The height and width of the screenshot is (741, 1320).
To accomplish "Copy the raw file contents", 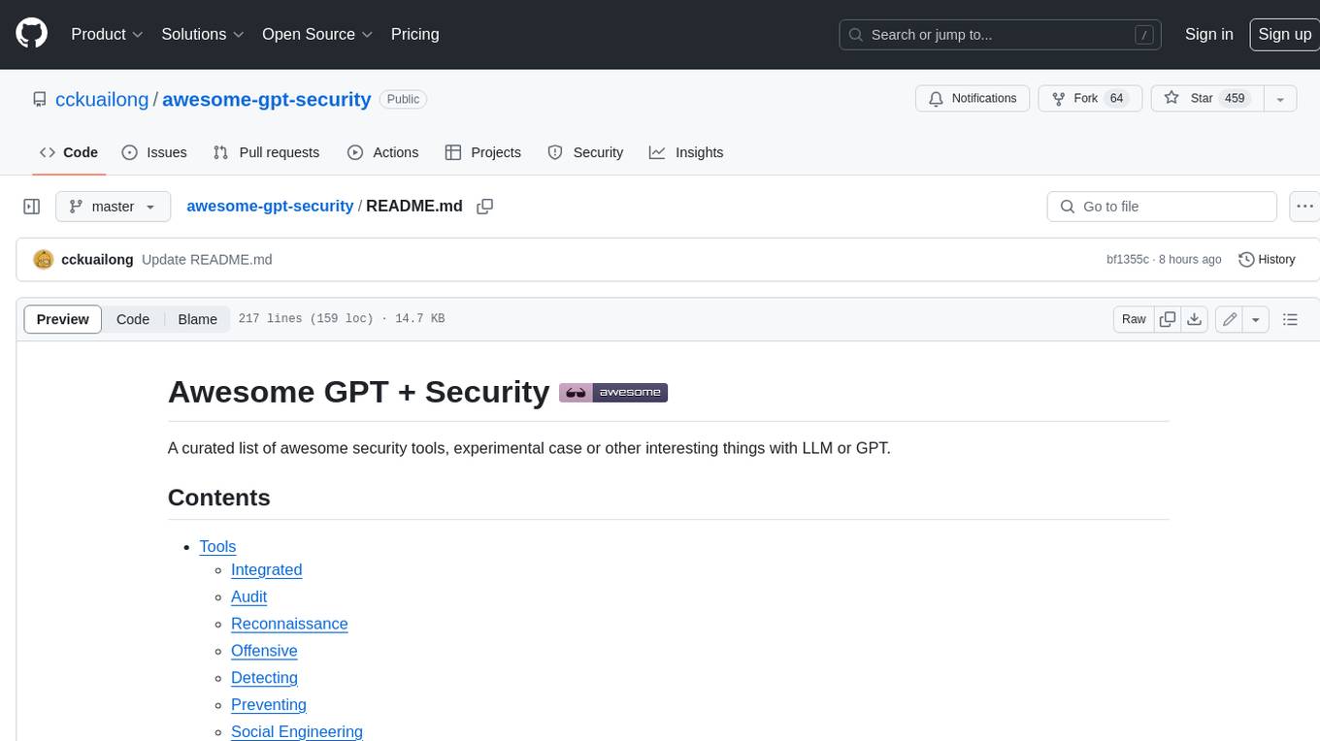I will [1168, 319].
